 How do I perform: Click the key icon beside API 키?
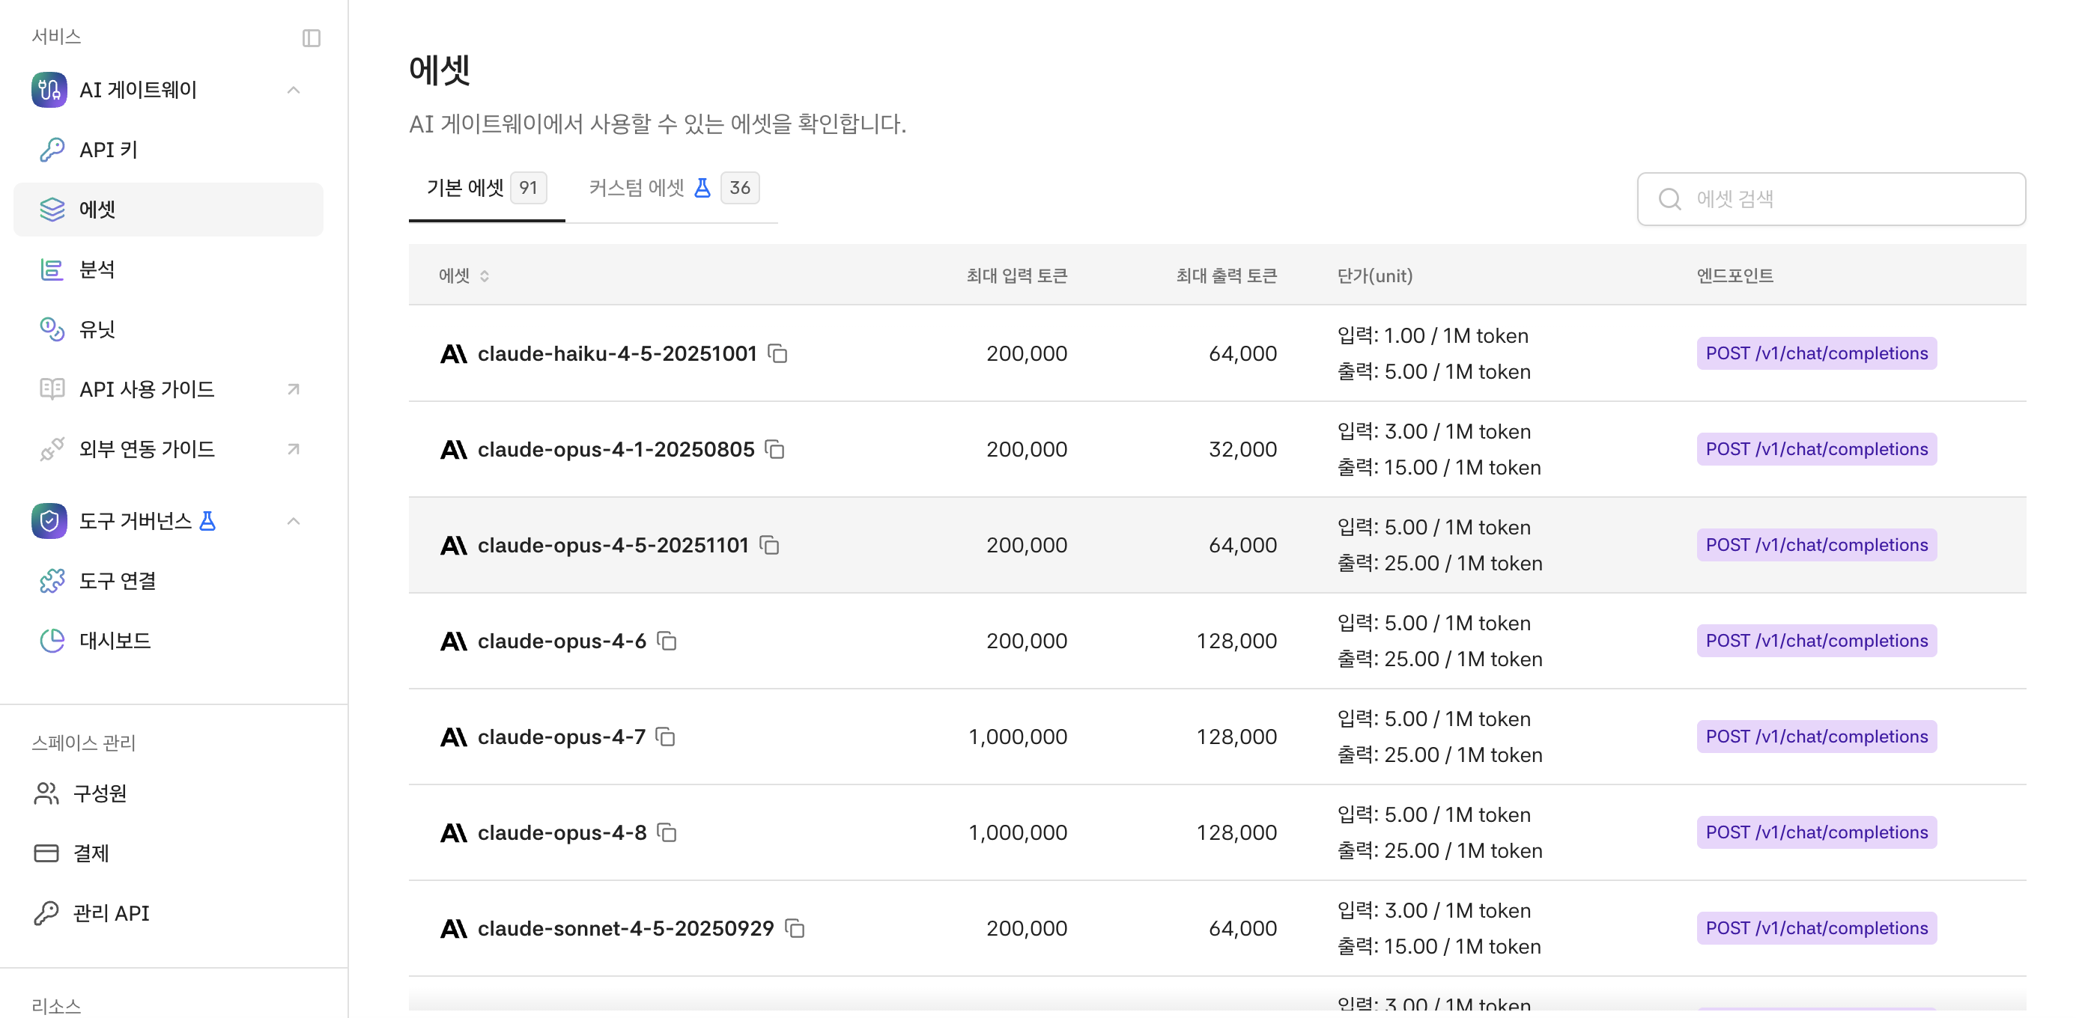coord(52,150)
